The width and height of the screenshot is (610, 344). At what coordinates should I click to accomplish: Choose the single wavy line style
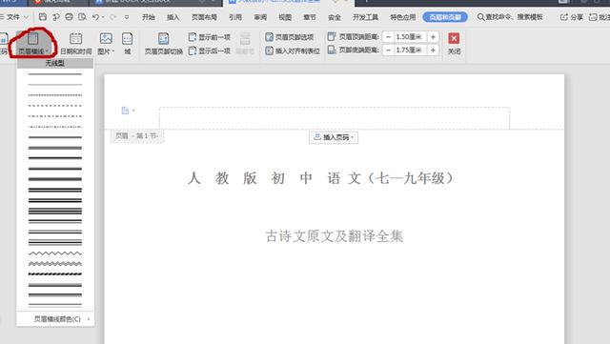[x=55, y=253]
